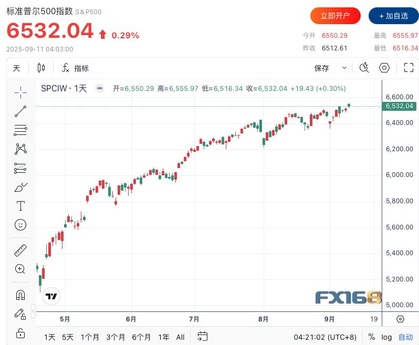Click the add to watchlist button

[x=393, y=16]
